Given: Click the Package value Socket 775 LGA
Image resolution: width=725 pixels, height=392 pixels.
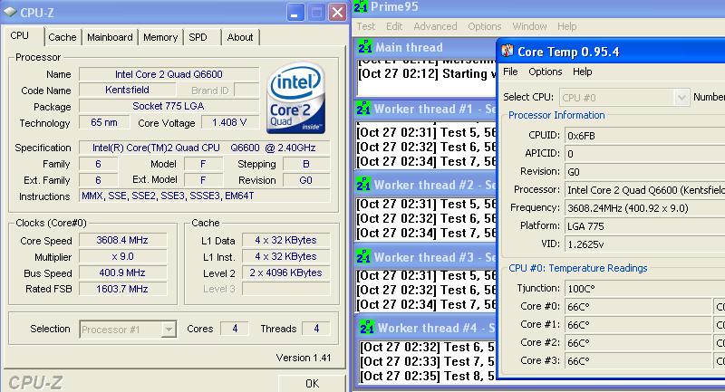Looking at the screenshot, I should coord(169,106).
